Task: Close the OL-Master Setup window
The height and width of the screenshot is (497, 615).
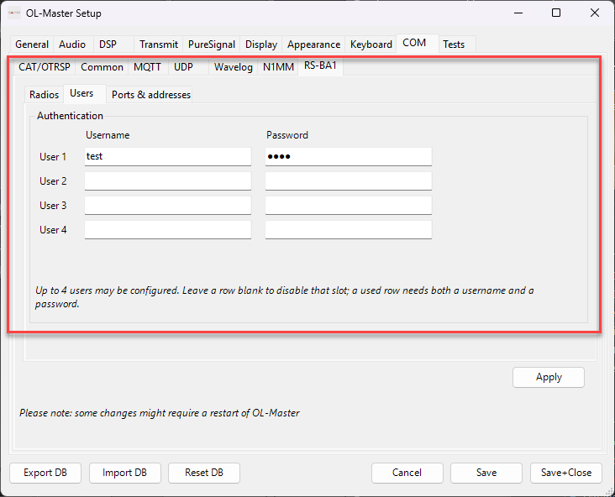Action: [595, 13]
